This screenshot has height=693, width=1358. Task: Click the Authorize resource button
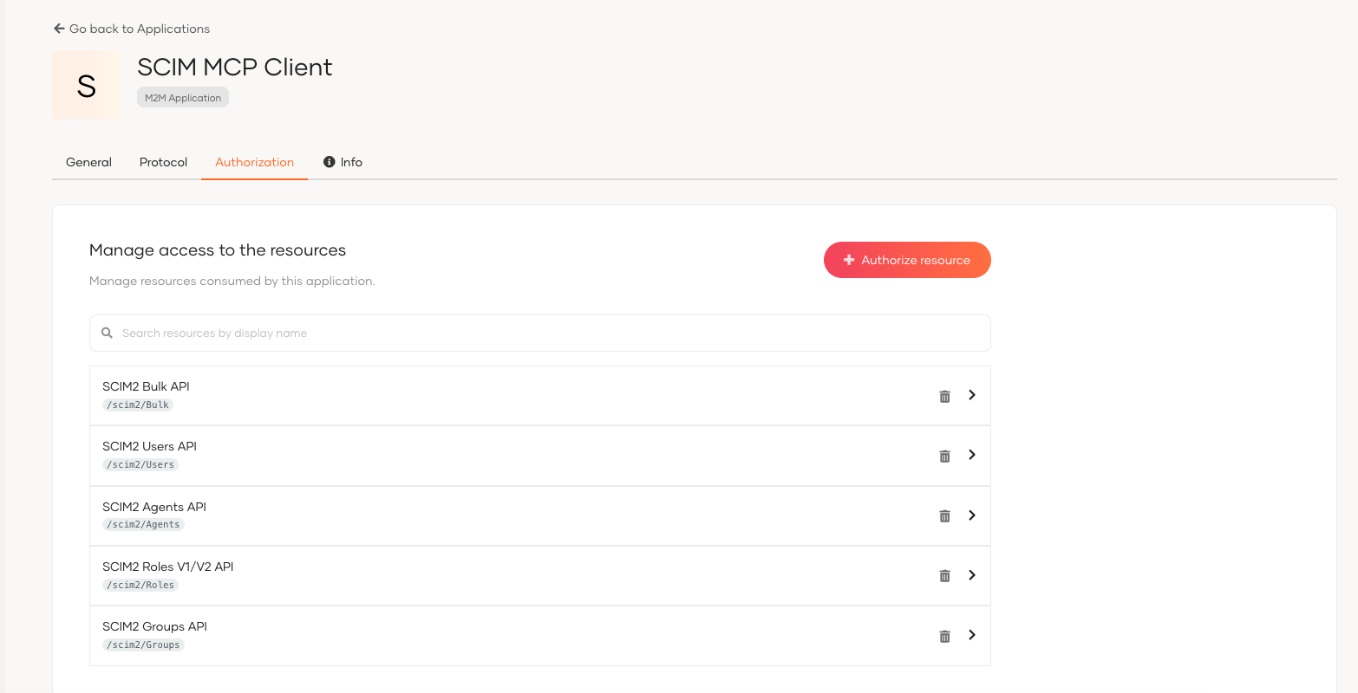(x=907, y=260)
